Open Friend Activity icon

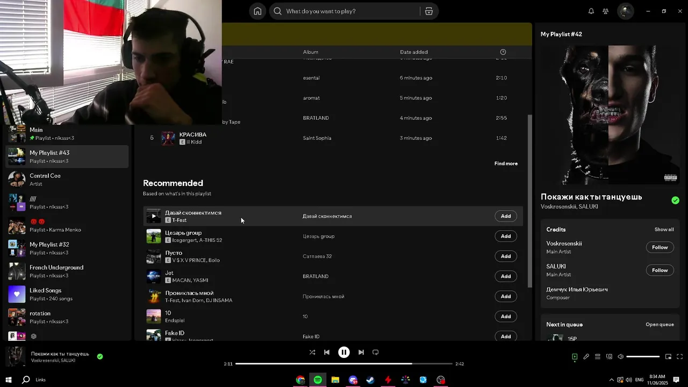[x=606, y=11]
